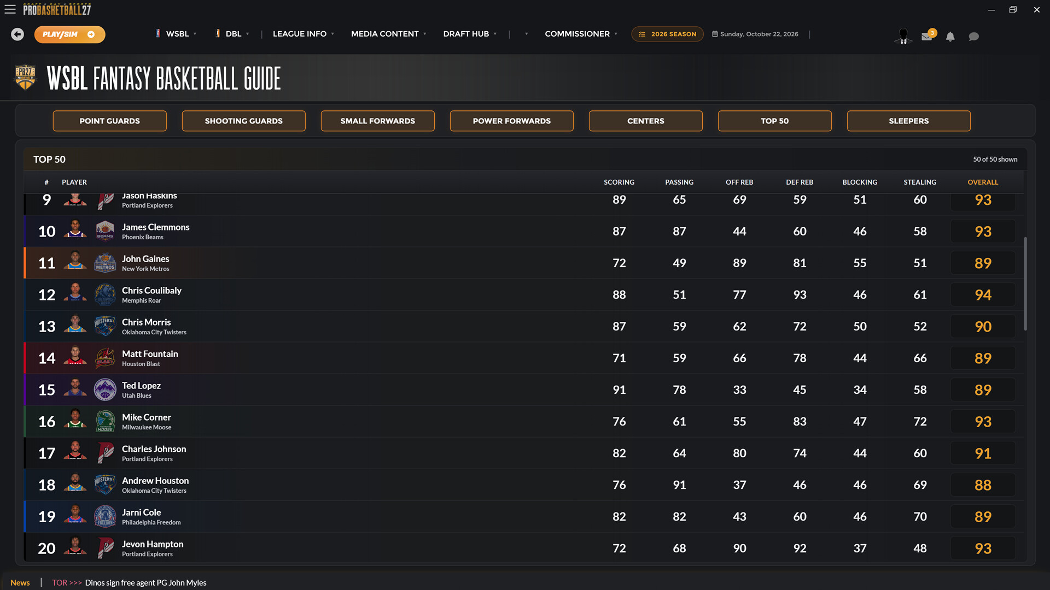Switch to Point Guards tab
The width and height of the screenshot is (1050, 590).
109,121
